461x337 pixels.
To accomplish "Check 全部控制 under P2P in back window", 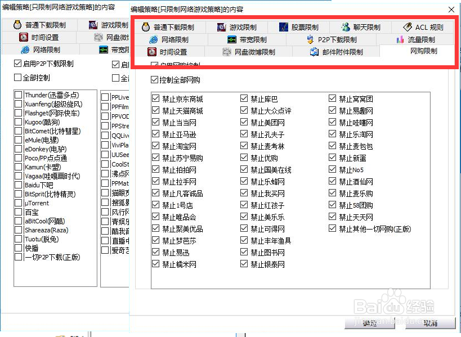I will pyautogui.click(x=17, y=77).
